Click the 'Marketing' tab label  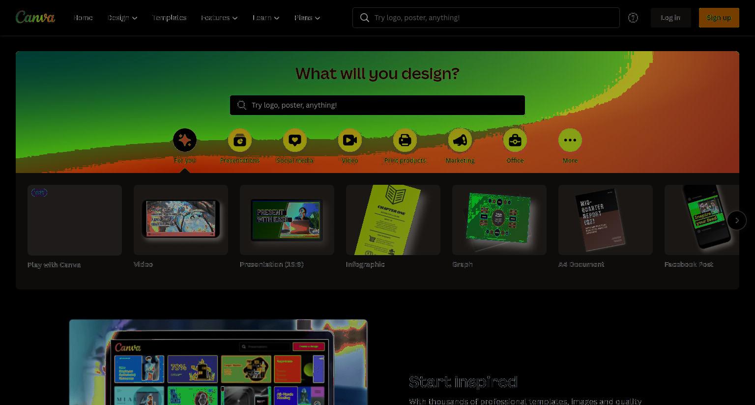click(460, 160)
